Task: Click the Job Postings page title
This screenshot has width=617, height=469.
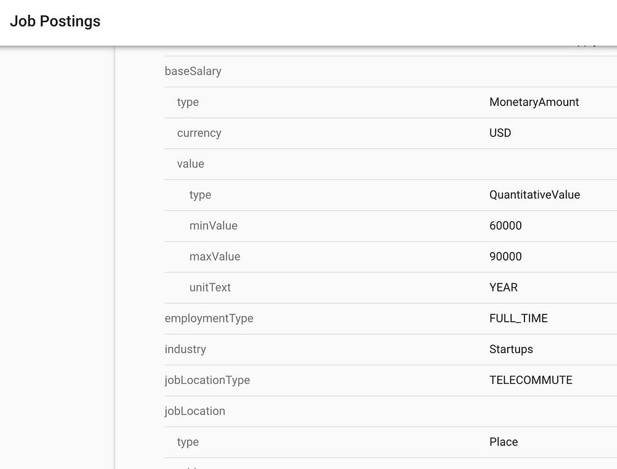Action: 55,21
